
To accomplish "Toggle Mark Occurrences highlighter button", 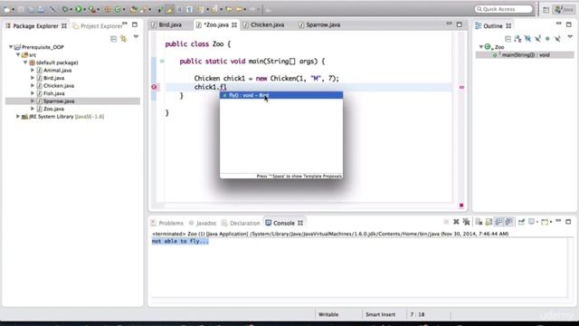I will click(x=169, y=9).
